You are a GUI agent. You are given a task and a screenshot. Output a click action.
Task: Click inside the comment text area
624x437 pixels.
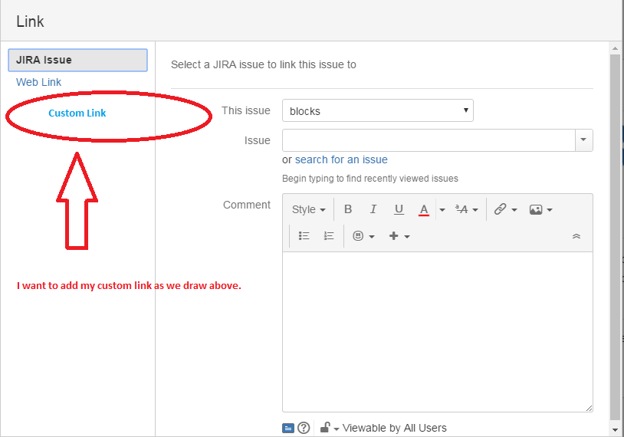438,332
